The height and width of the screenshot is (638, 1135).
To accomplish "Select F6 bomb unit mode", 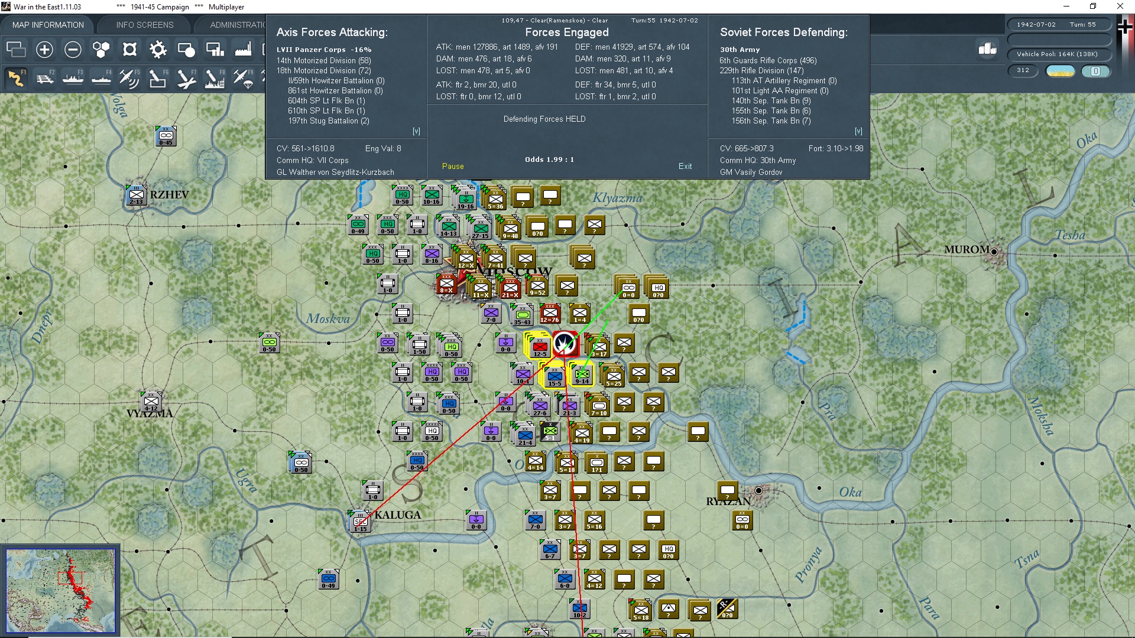I will (x=158, y=78).
